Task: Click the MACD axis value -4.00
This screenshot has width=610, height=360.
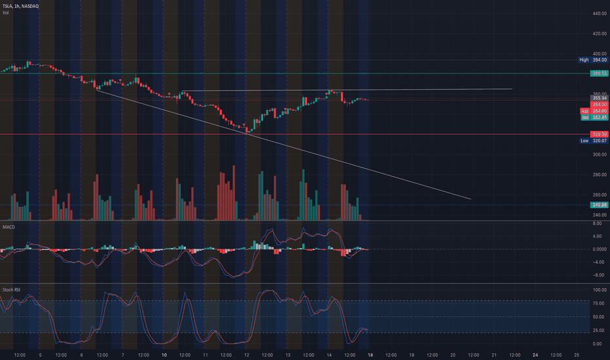Action: pos(598,262)
